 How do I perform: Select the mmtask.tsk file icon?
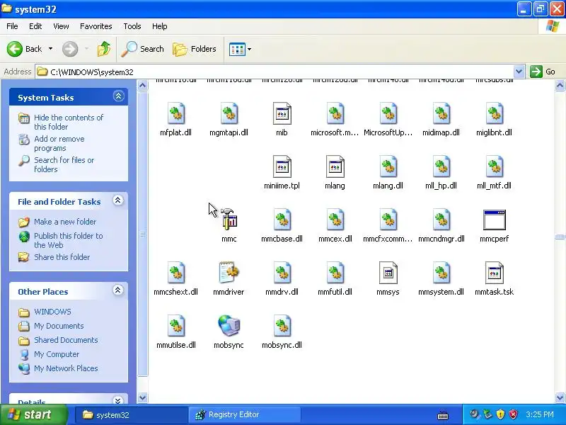(x=494, y=273)
